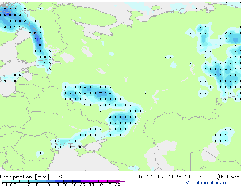
Task: Select the 0.5–1 mm legend color swatch
Action: (15, 181)
